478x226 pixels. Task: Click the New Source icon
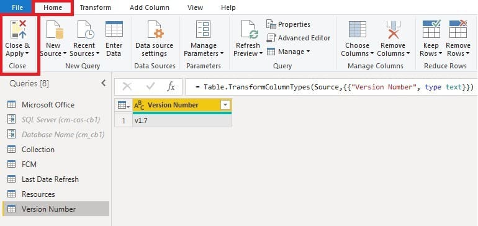point(55,30)
